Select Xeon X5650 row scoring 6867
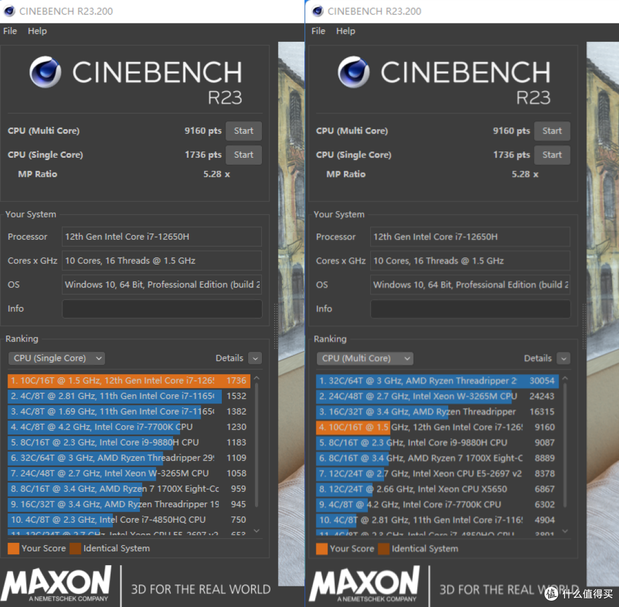 point(437,489)
